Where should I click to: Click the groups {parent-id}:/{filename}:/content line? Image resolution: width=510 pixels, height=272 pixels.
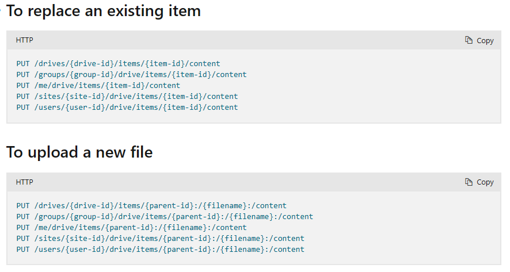point(165,217)
